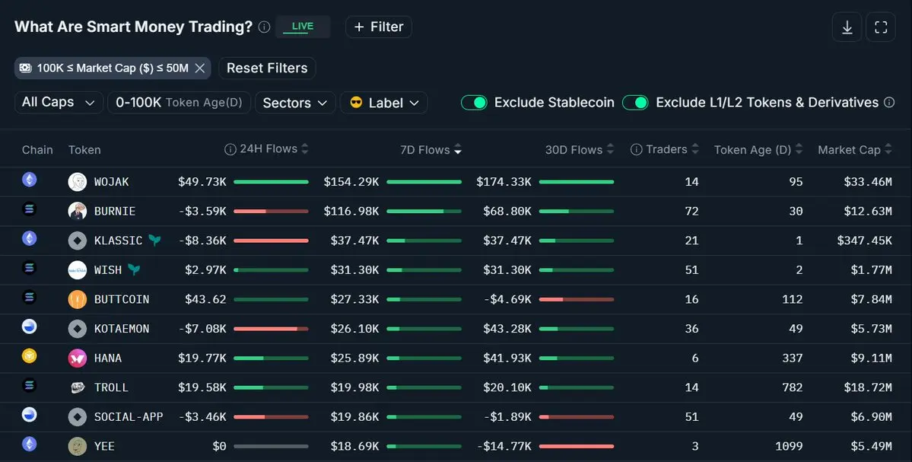Click the SOCIAL-APP token icon
This screenshot has height=462, width=912.
(x=78, y=416)
